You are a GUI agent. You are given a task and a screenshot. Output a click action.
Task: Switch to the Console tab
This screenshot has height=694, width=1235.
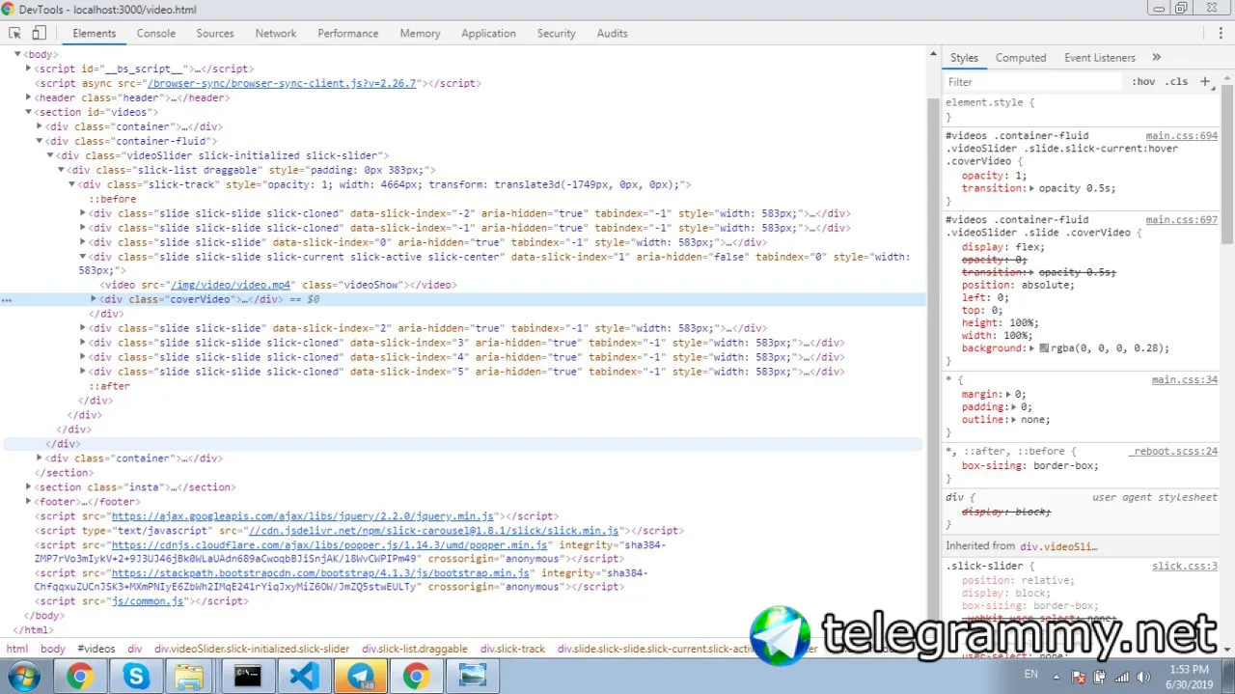[155, 33]
